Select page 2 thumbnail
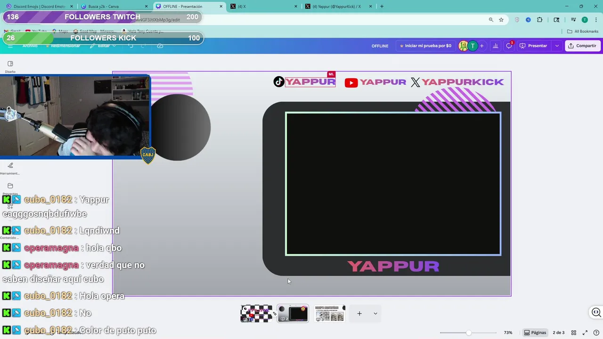The width and height of the screenshot is (603, 339). (x=293, y=313)
